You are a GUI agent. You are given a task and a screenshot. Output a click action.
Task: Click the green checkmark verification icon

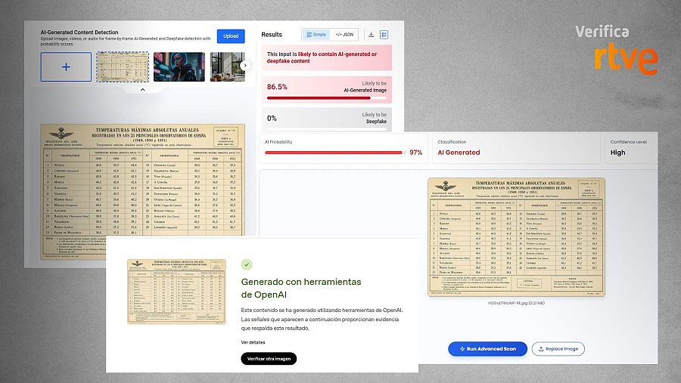pyautogui.click(x=247, y=264)
